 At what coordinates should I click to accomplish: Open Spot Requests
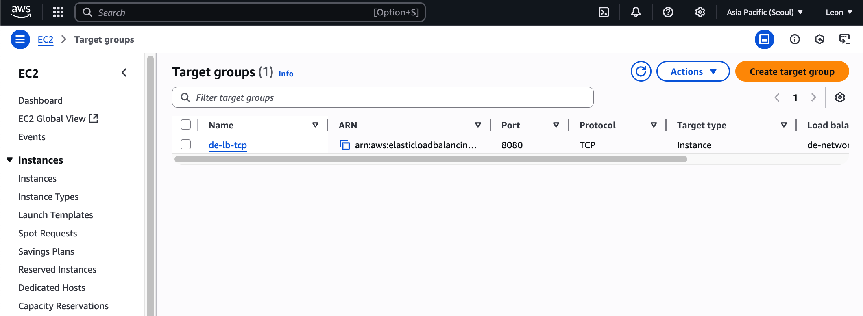pyautogui.click(x=48, y=233)
